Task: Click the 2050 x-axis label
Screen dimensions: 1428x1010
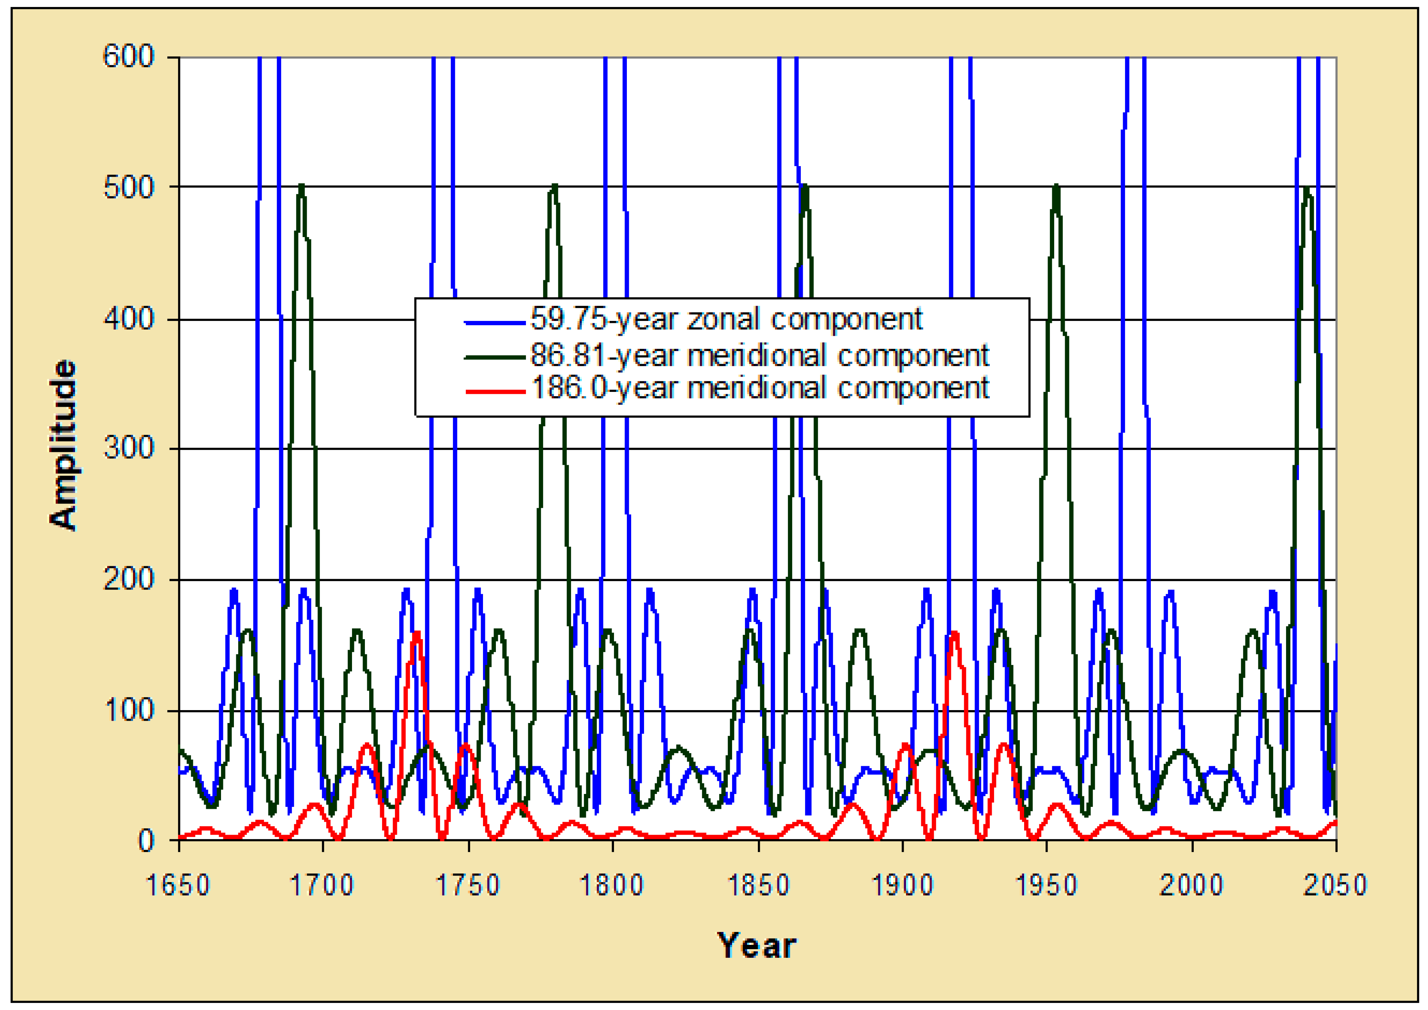Action: tap(1335, 885)
